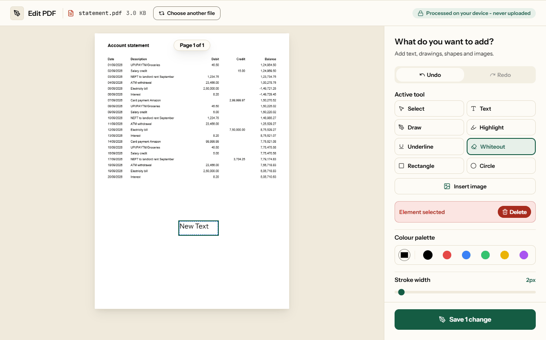Delete the selected element
546x340 pixels.
[514, 212]
